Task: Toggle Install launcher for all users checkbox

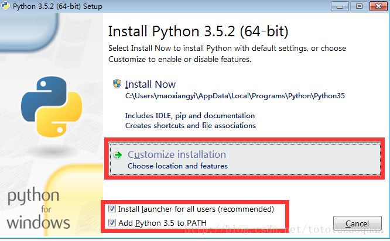Action: [112, 209]
